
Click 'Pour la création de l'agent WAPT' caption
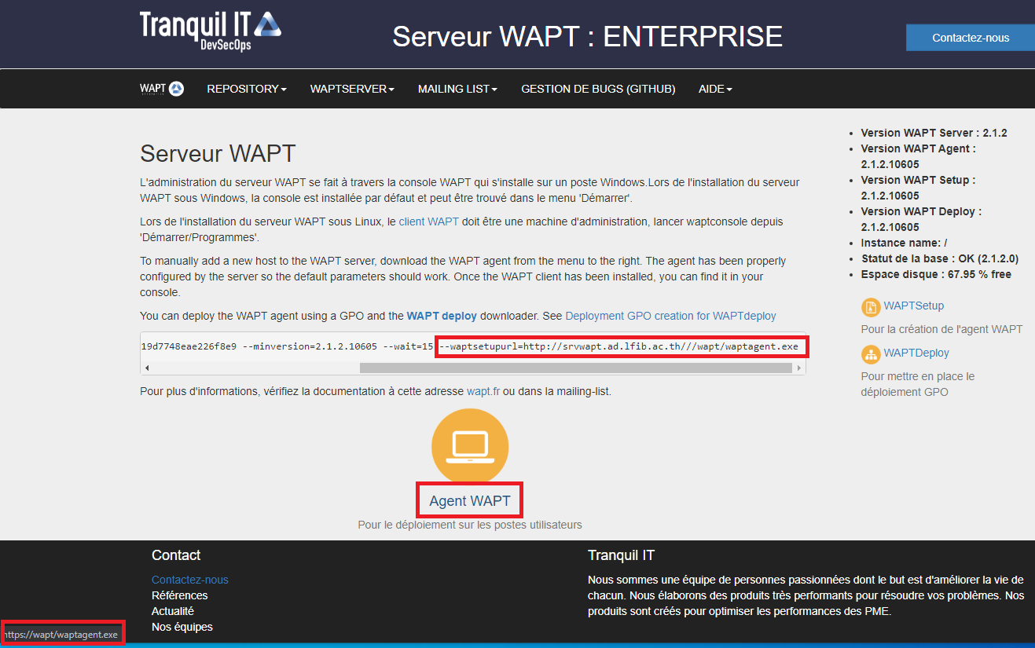tap(942, 329)
